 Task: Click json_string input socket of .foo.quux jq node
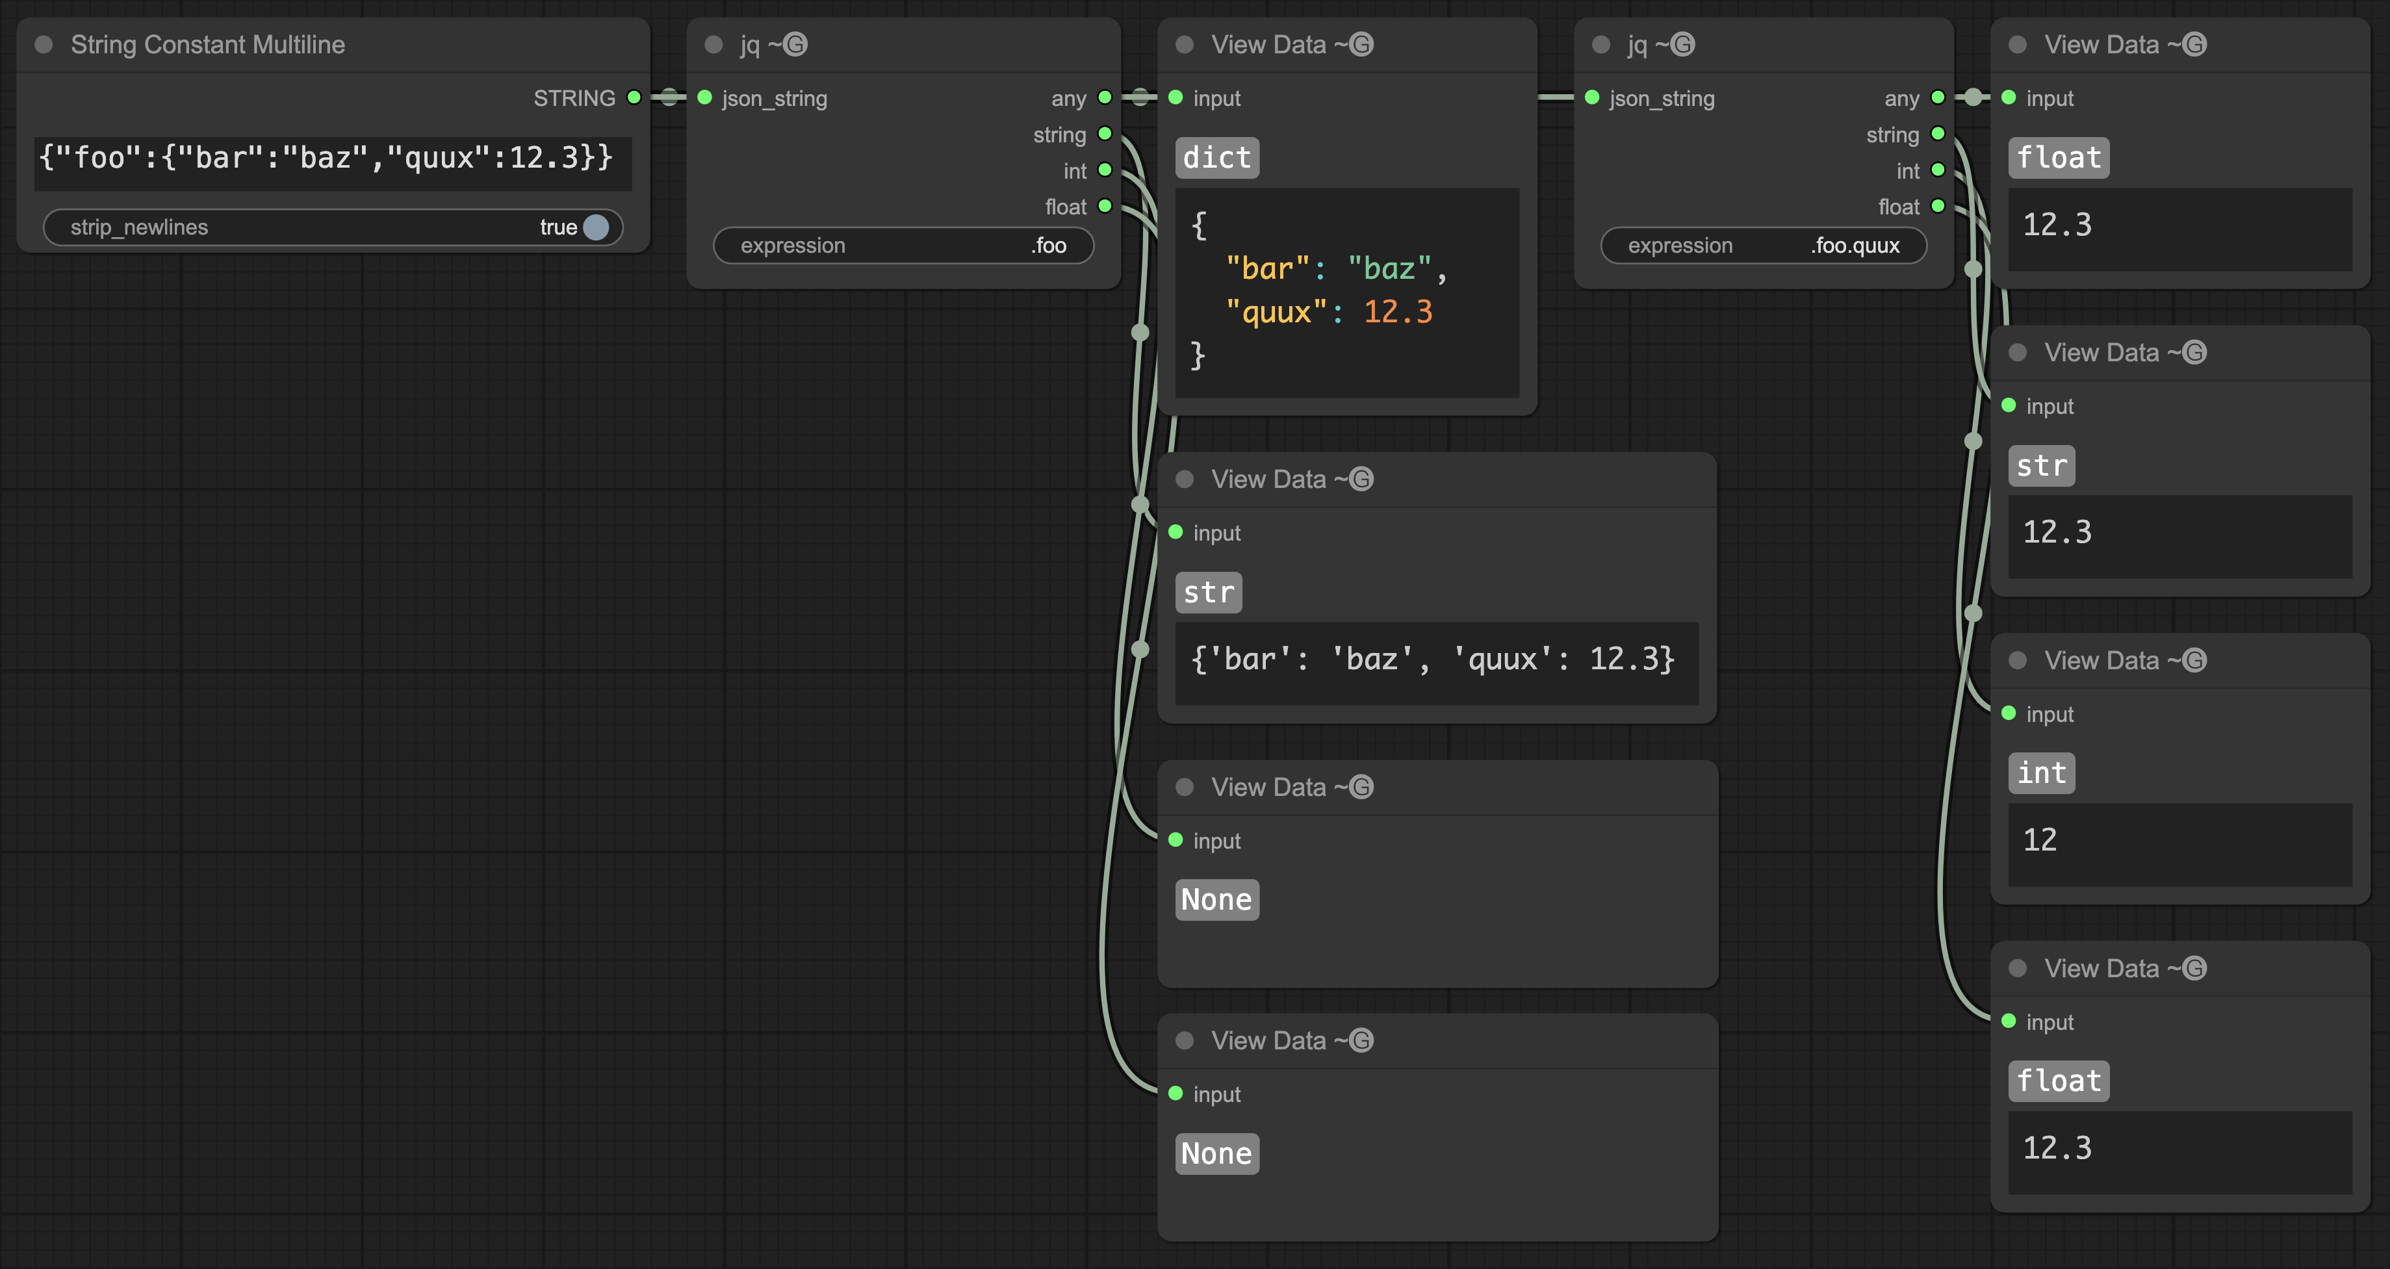click(1592, 97)
